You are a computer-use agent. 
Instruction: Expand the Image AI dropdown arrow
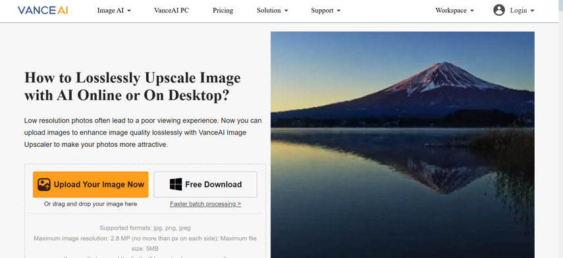129,11
